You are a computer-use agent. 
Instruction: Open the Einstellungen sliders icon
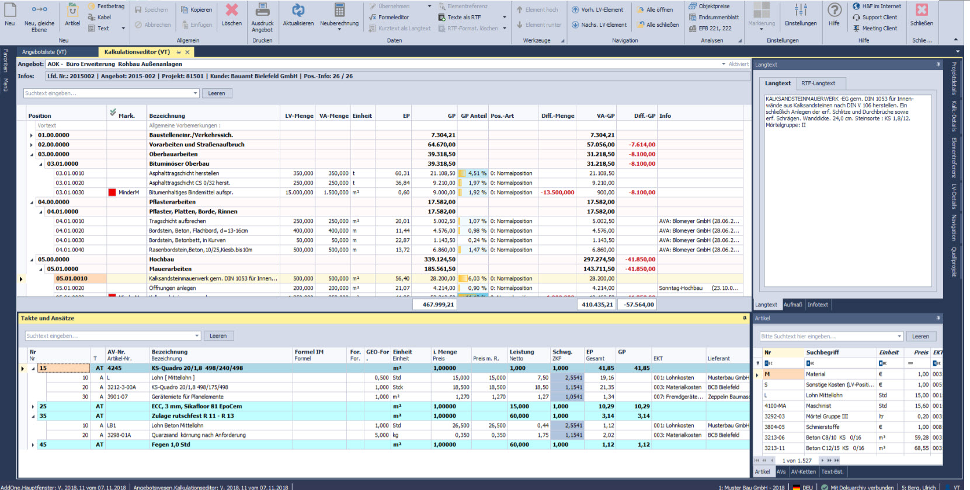click(x=801, y=10)
